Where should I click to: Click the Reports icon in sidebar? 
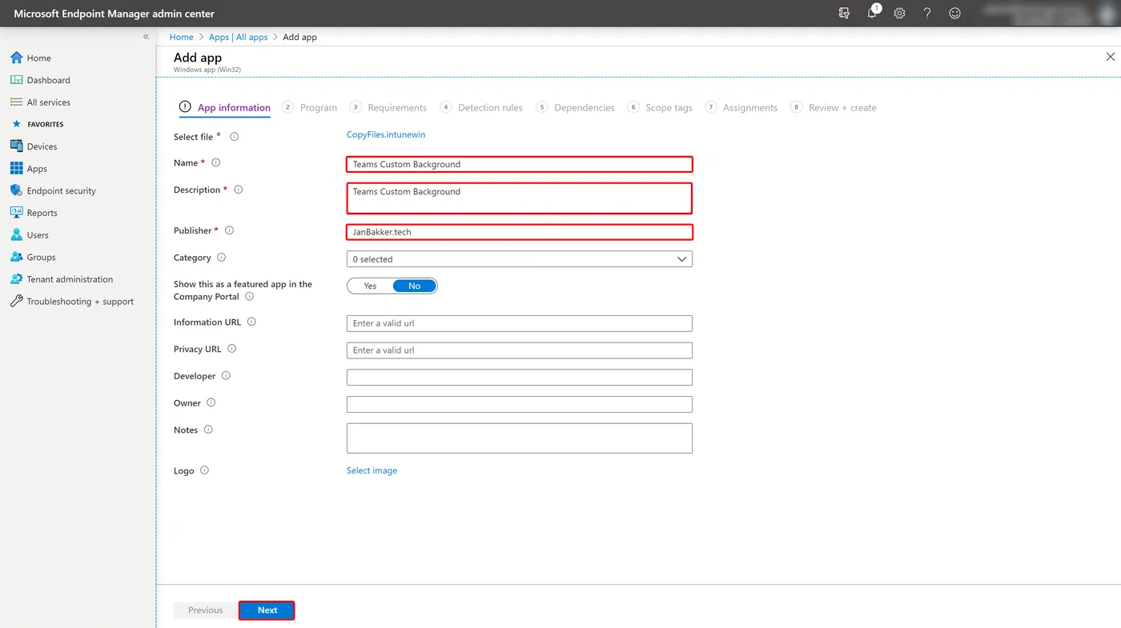pyautogui.click(x=16, y=213)
